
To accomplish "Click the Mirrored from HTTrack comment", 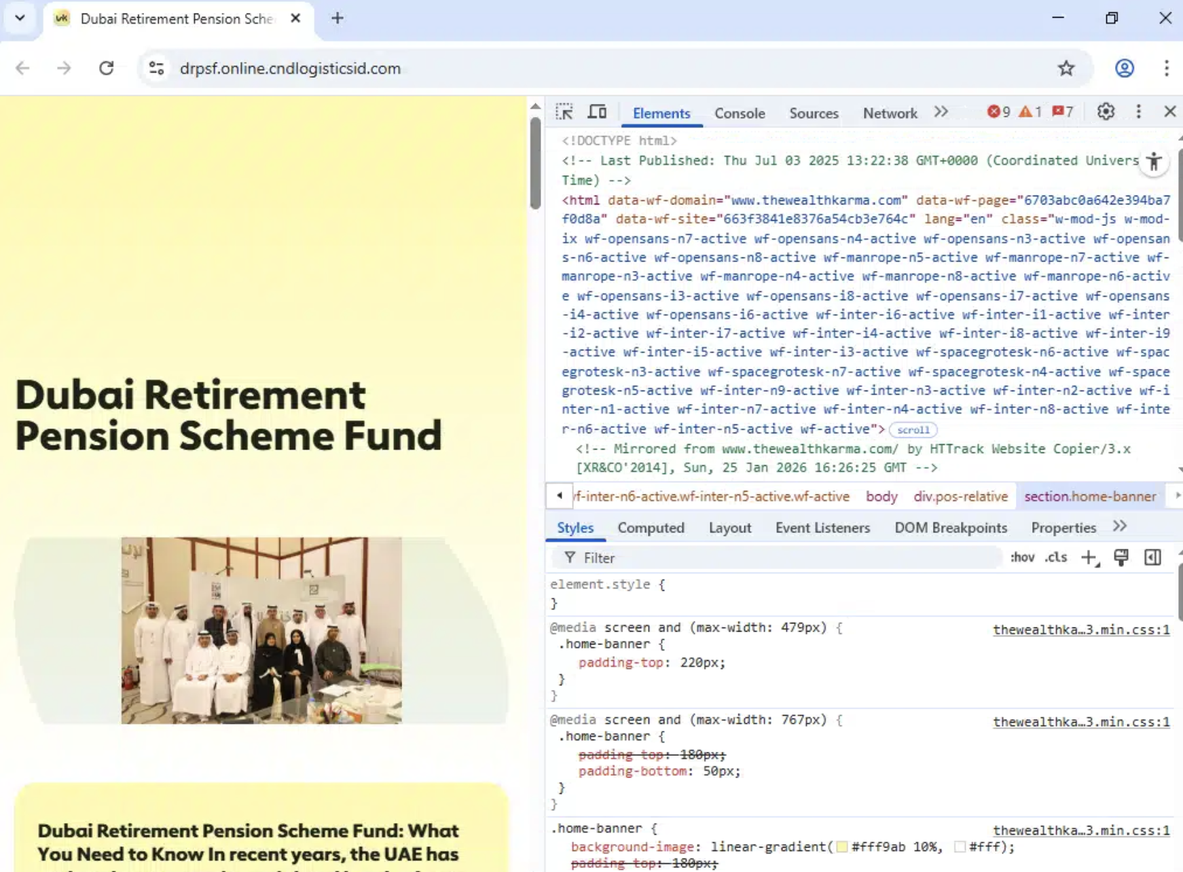I will (x=853, y=458).
